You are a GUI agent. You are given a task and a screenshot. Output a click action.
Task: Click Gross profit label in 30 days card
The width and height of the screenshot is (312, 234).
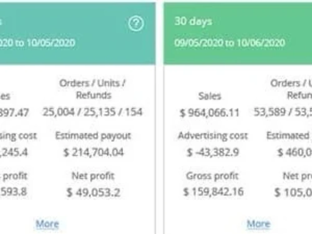tap(212, 176)
